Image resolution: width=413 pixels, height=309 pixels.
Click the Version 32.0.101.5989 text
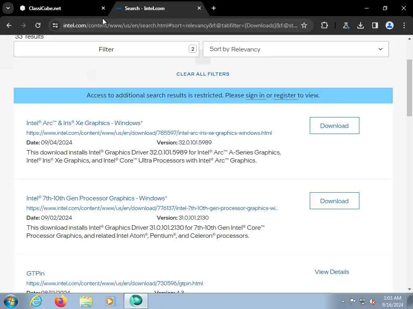pyautogui.click(x=184, y=142)
